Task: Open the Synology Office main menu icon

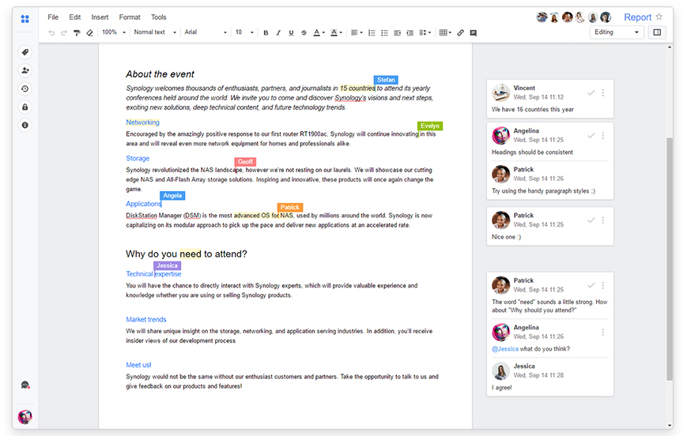Action: click(25, 19)
